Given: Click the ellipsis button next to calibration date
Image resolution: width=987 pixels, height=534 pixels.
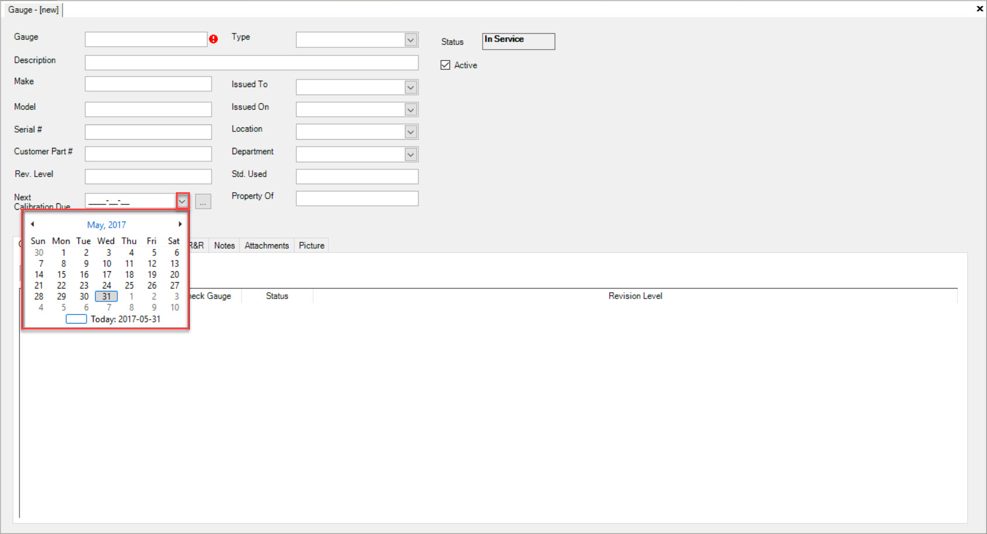Looking at the screenshot, I should 203,202.
